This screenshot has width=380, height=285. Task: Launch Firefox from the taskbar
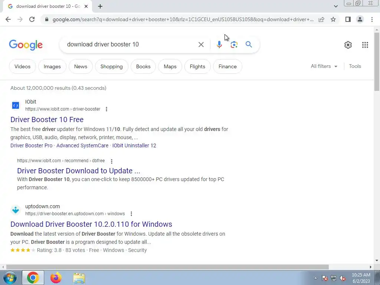pyautogui.click(x=56, y=278)
